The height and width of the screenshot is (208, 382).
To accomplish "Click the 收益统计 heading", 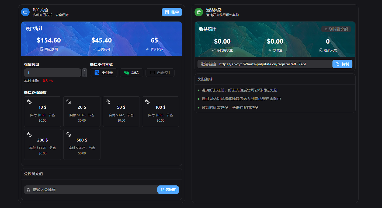I will click(x=208, y=29).
